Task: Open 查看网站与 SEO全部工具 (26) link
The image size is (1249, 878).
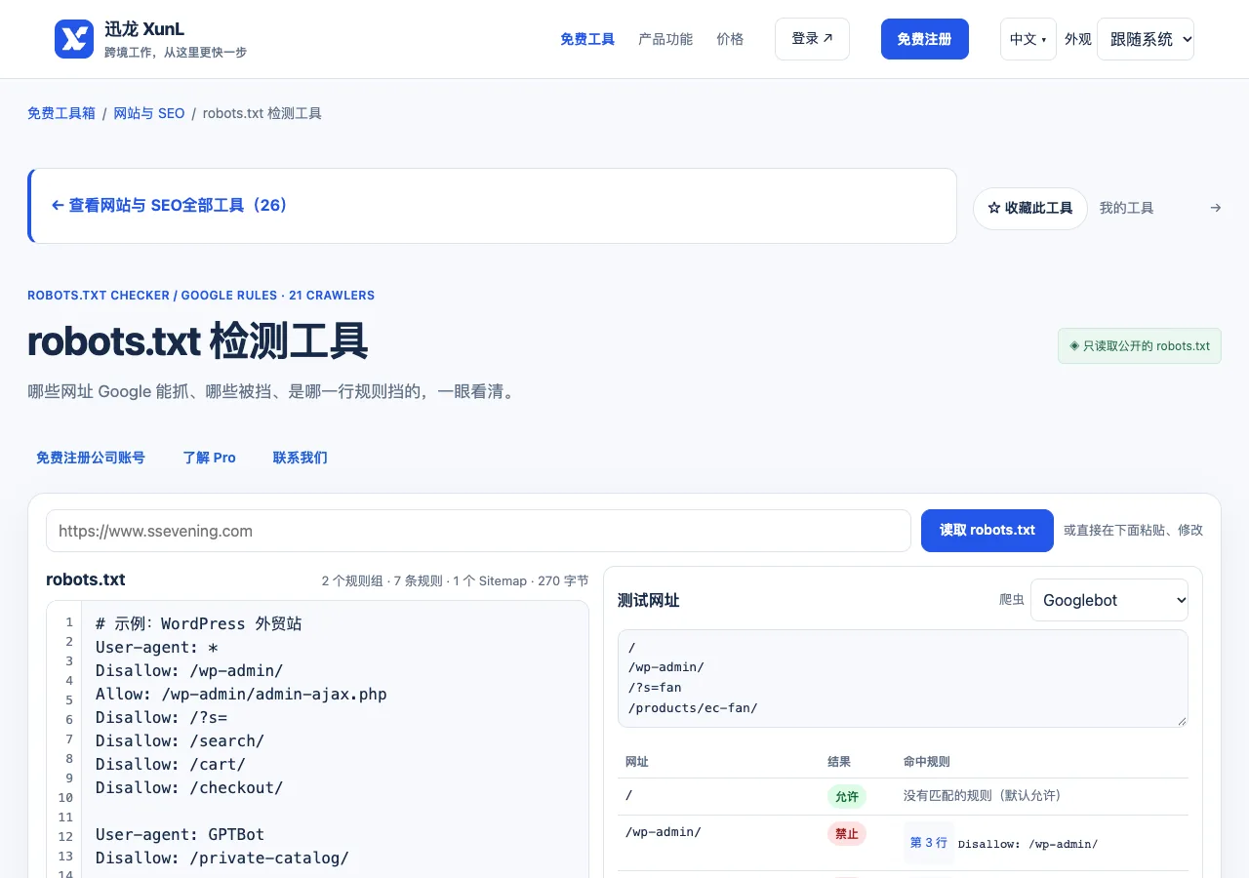Action: click(x=170, y=206)
